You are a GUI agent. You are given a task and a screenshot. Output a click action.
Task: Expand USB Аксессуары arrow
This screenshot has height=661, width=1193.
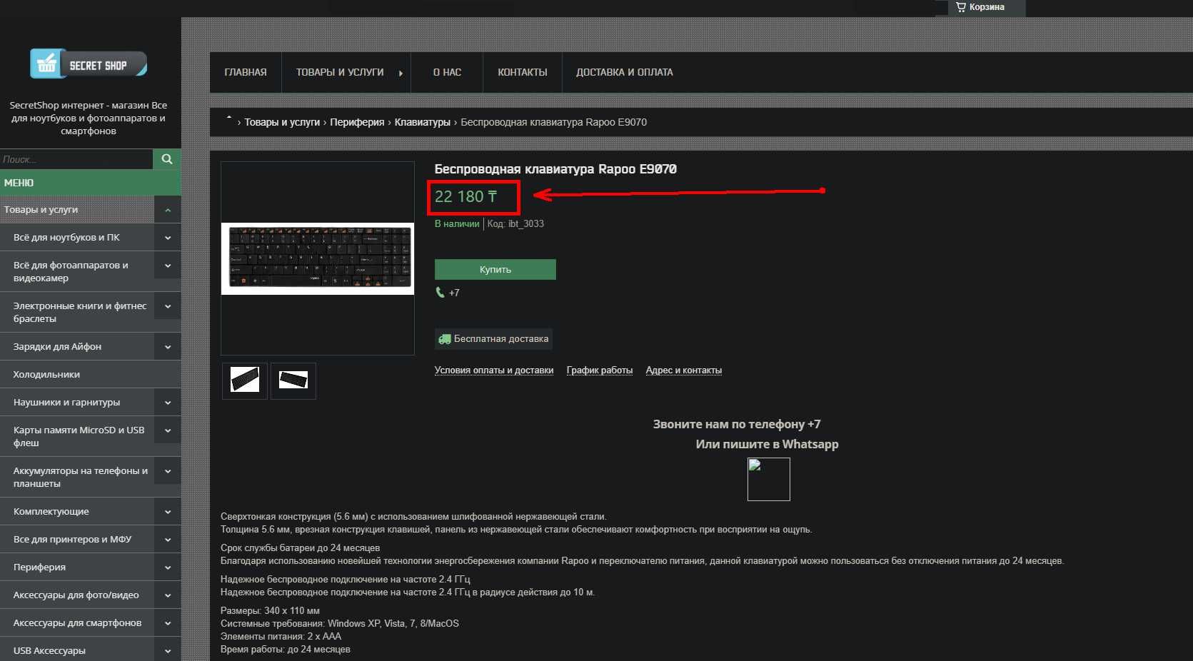point(168,651)
